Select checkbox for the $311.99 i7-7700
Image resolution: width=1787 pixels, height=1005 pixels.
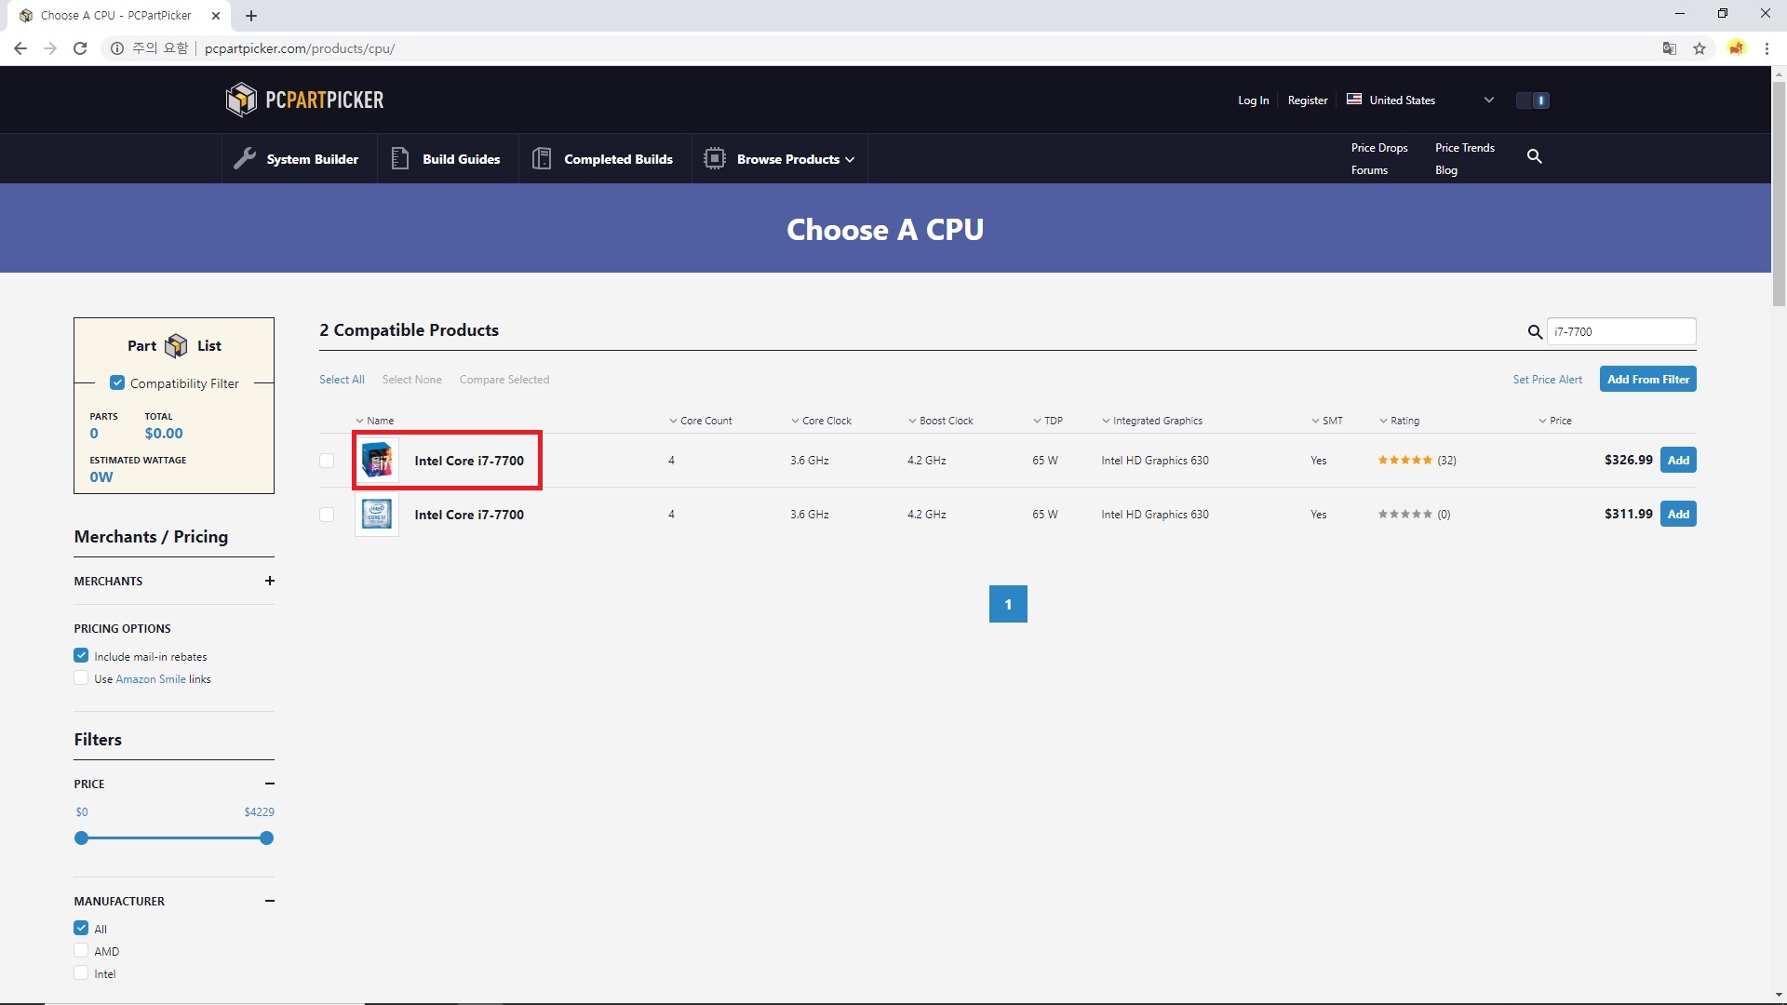[x=327, y=515]
